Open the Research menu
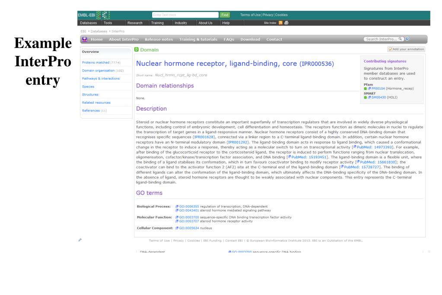 (x=135, y=23)
